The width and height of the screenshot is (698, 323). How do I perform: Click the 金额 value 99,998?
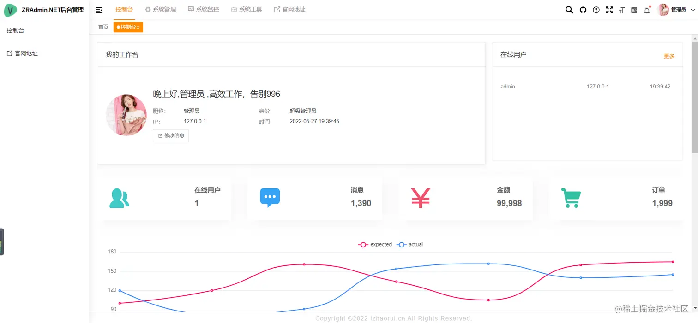point(509,203)
